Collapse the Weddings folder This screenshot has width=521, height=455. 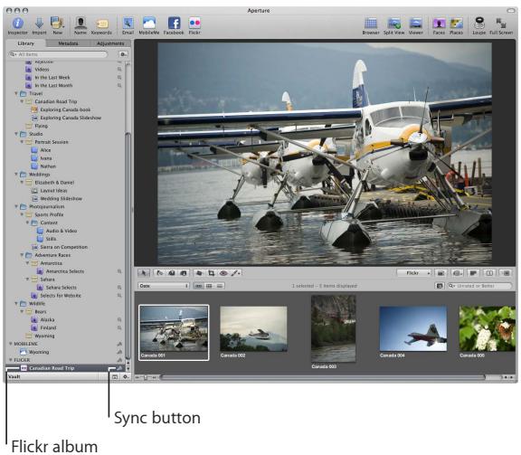16,175
